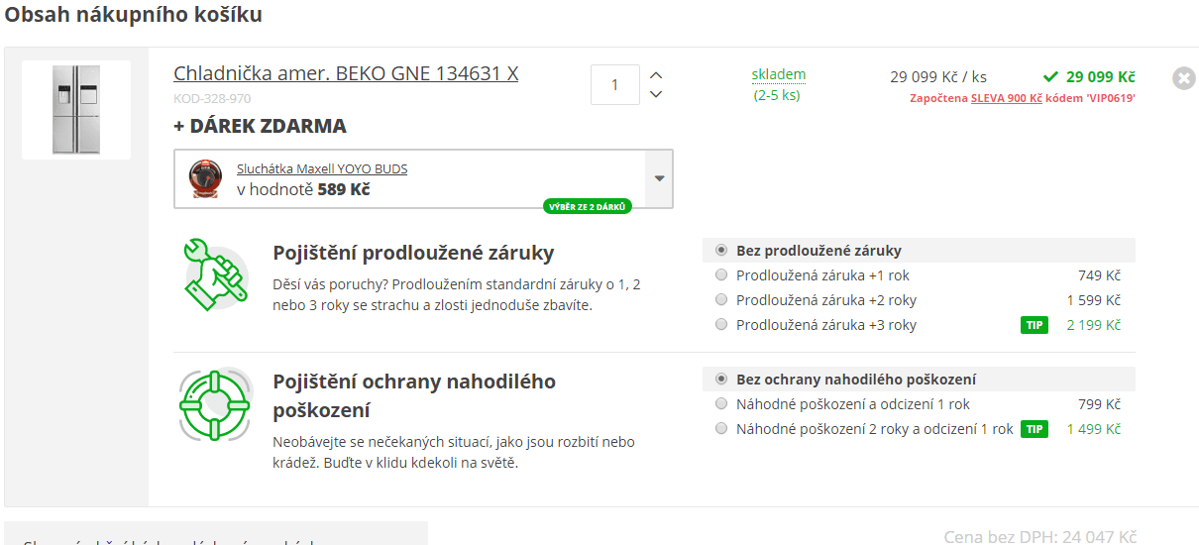Image resolution: width=1199 pixels, height=545 pixels.
Task: Click the 749 Kč warranty price
Action: [x=1100, y=275]
